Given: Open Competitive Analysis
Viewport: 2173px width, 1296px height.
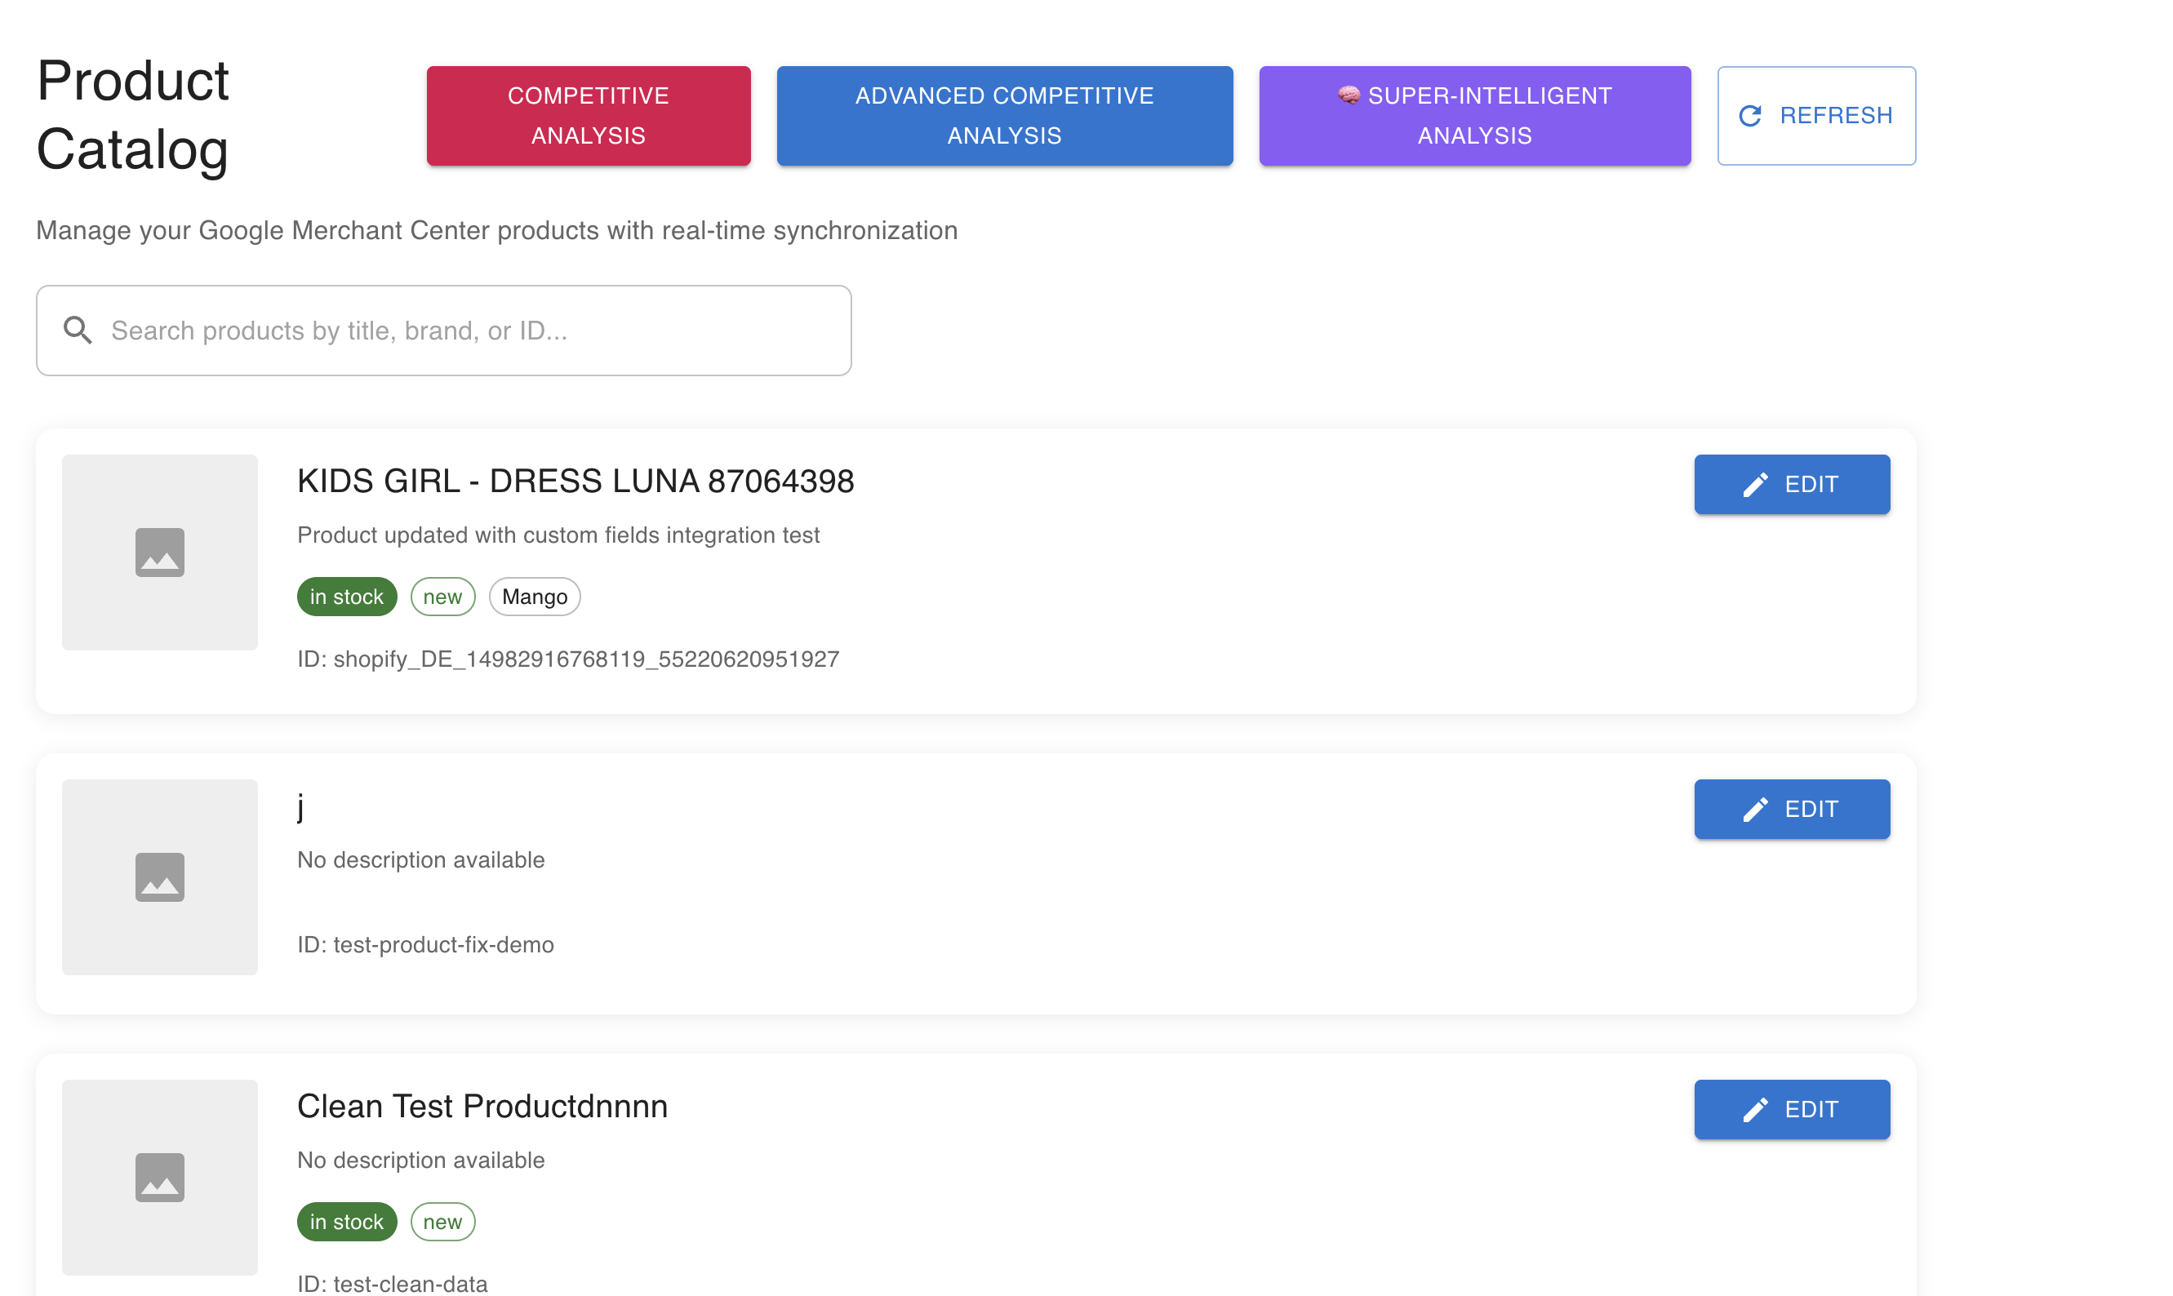Looking at the screenshot, I should click(589, 116).
